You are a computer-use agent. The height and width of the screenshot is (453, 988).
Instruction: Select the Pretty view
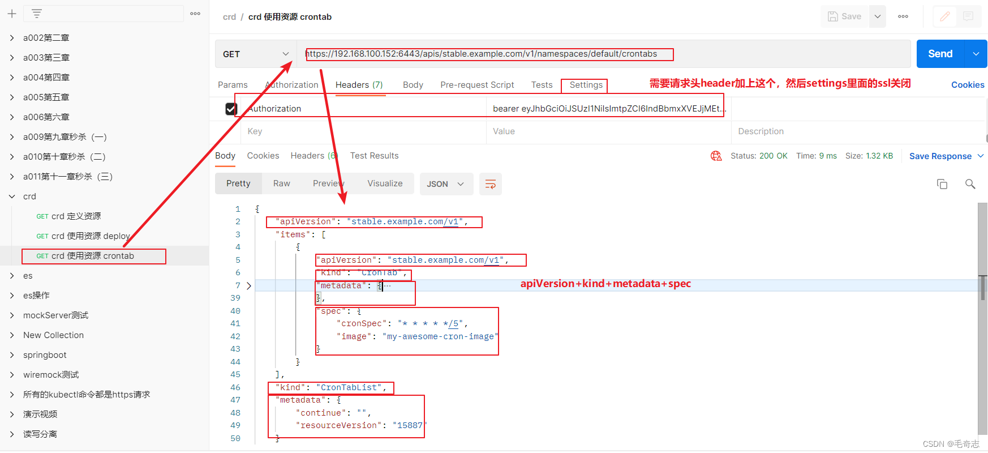pyautogui.click(x=238, y=183)
